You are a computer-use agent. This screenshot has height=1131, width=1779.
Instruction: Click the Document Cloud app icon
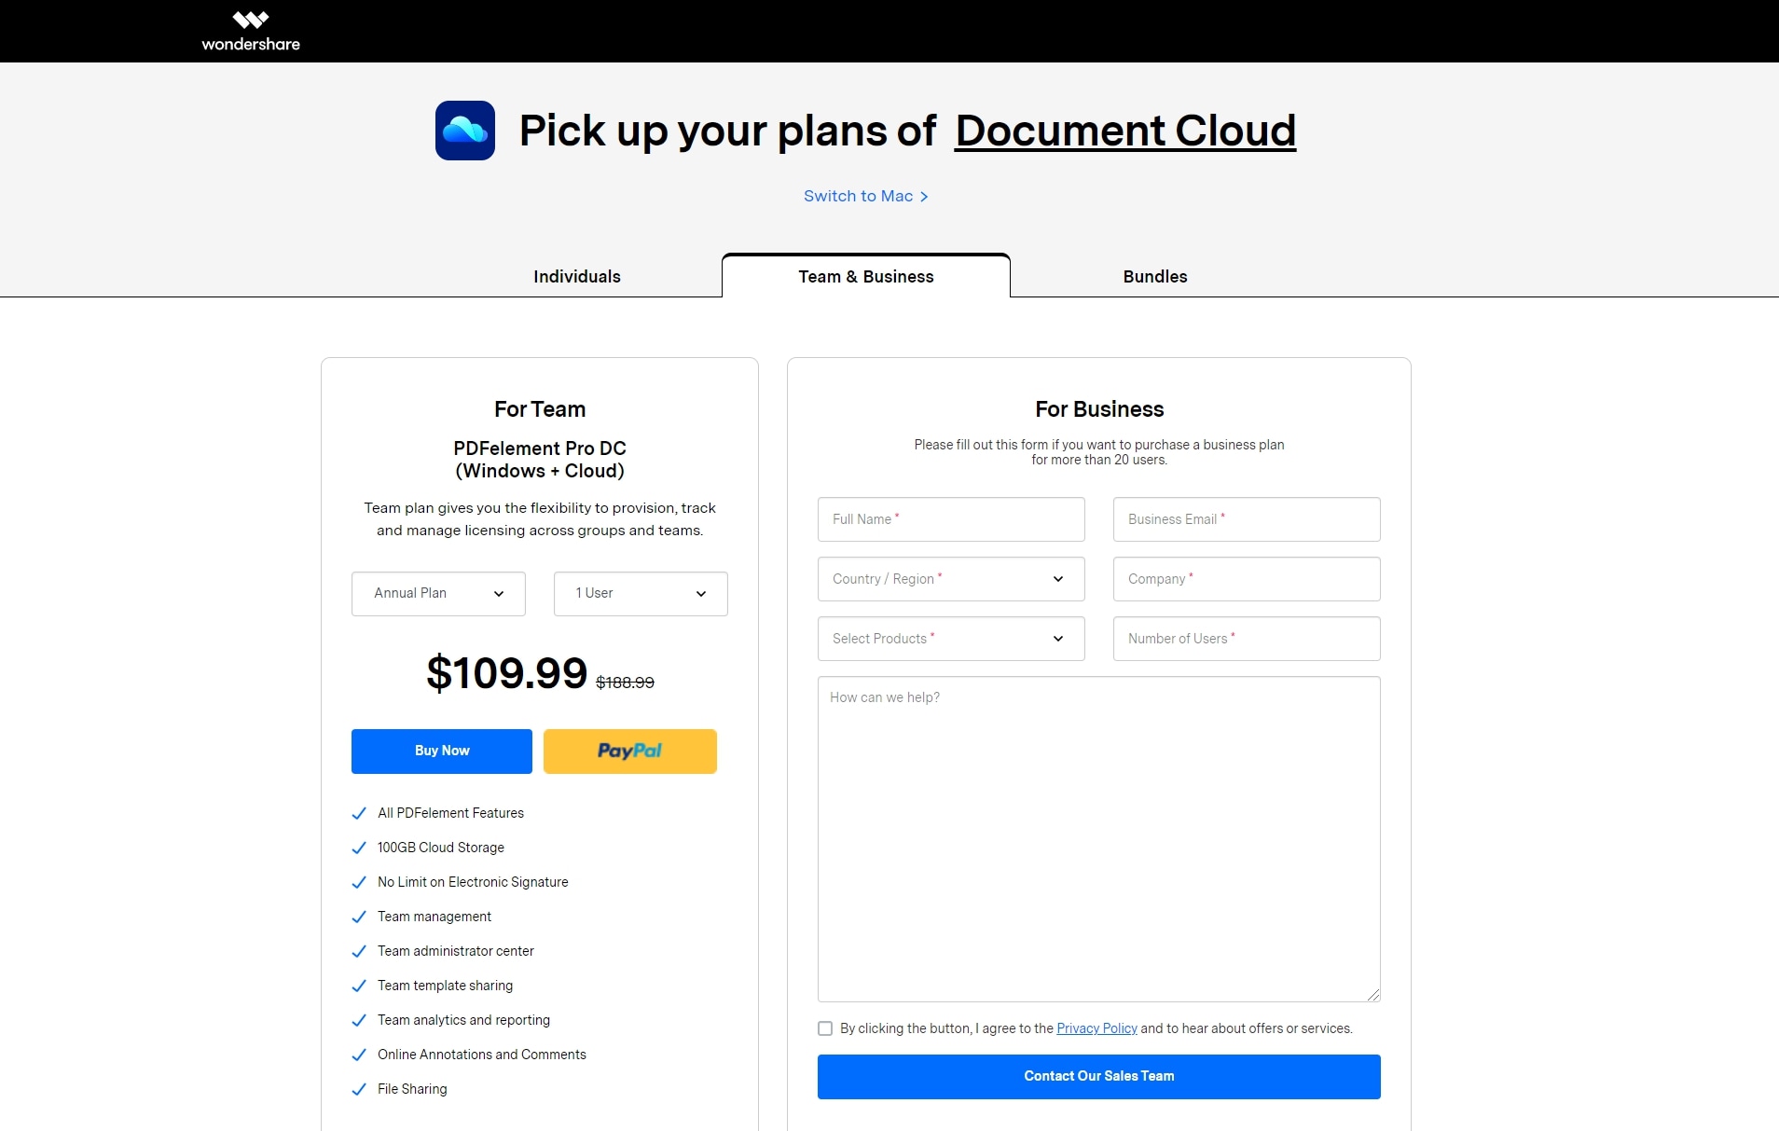[465, 131]
